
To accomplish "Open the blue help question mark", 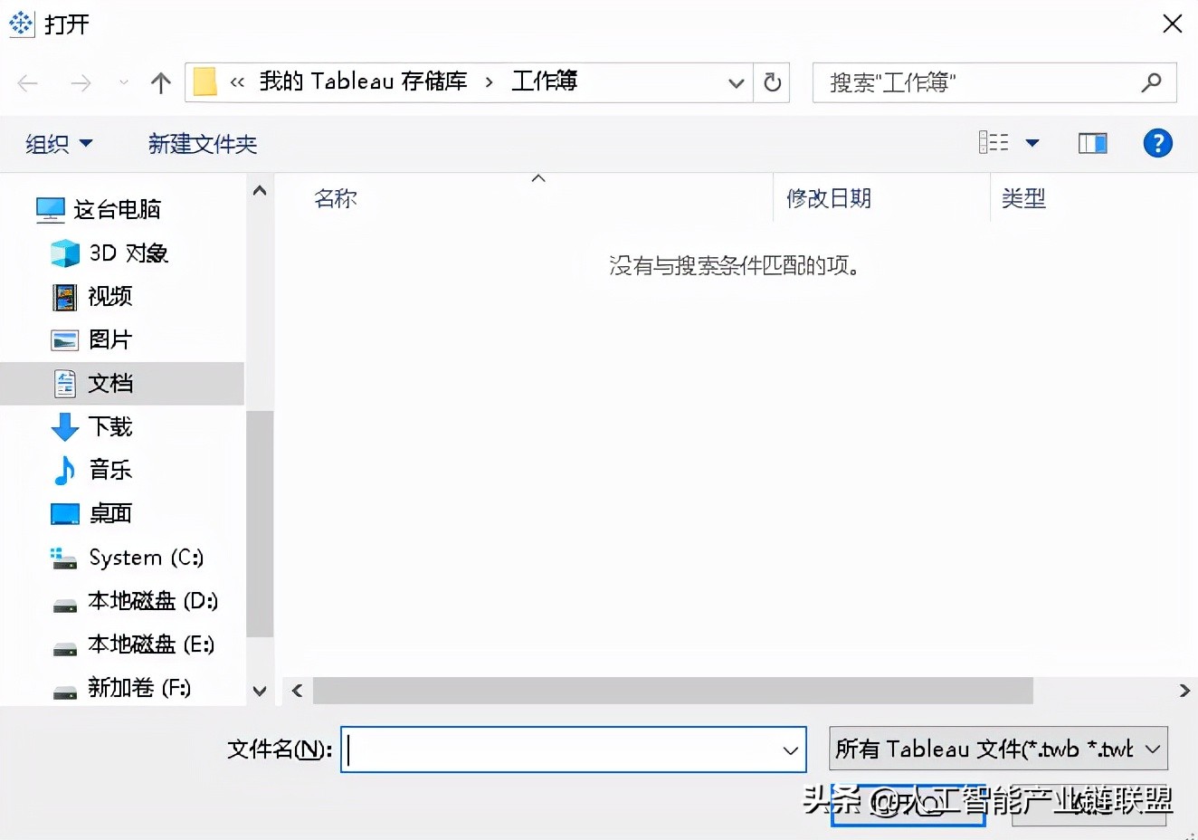I will pyautogui.click(x=1157, y=143).
